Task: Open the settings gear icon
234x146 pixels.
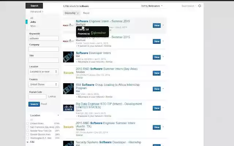Action: [200, 6]
